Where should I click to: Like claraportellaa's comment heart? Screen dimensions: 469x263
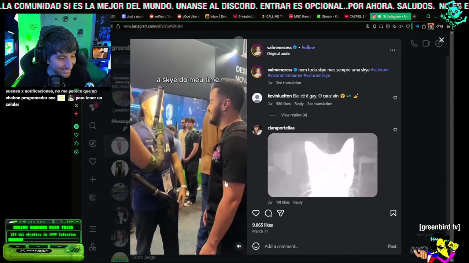coord(395,130)
